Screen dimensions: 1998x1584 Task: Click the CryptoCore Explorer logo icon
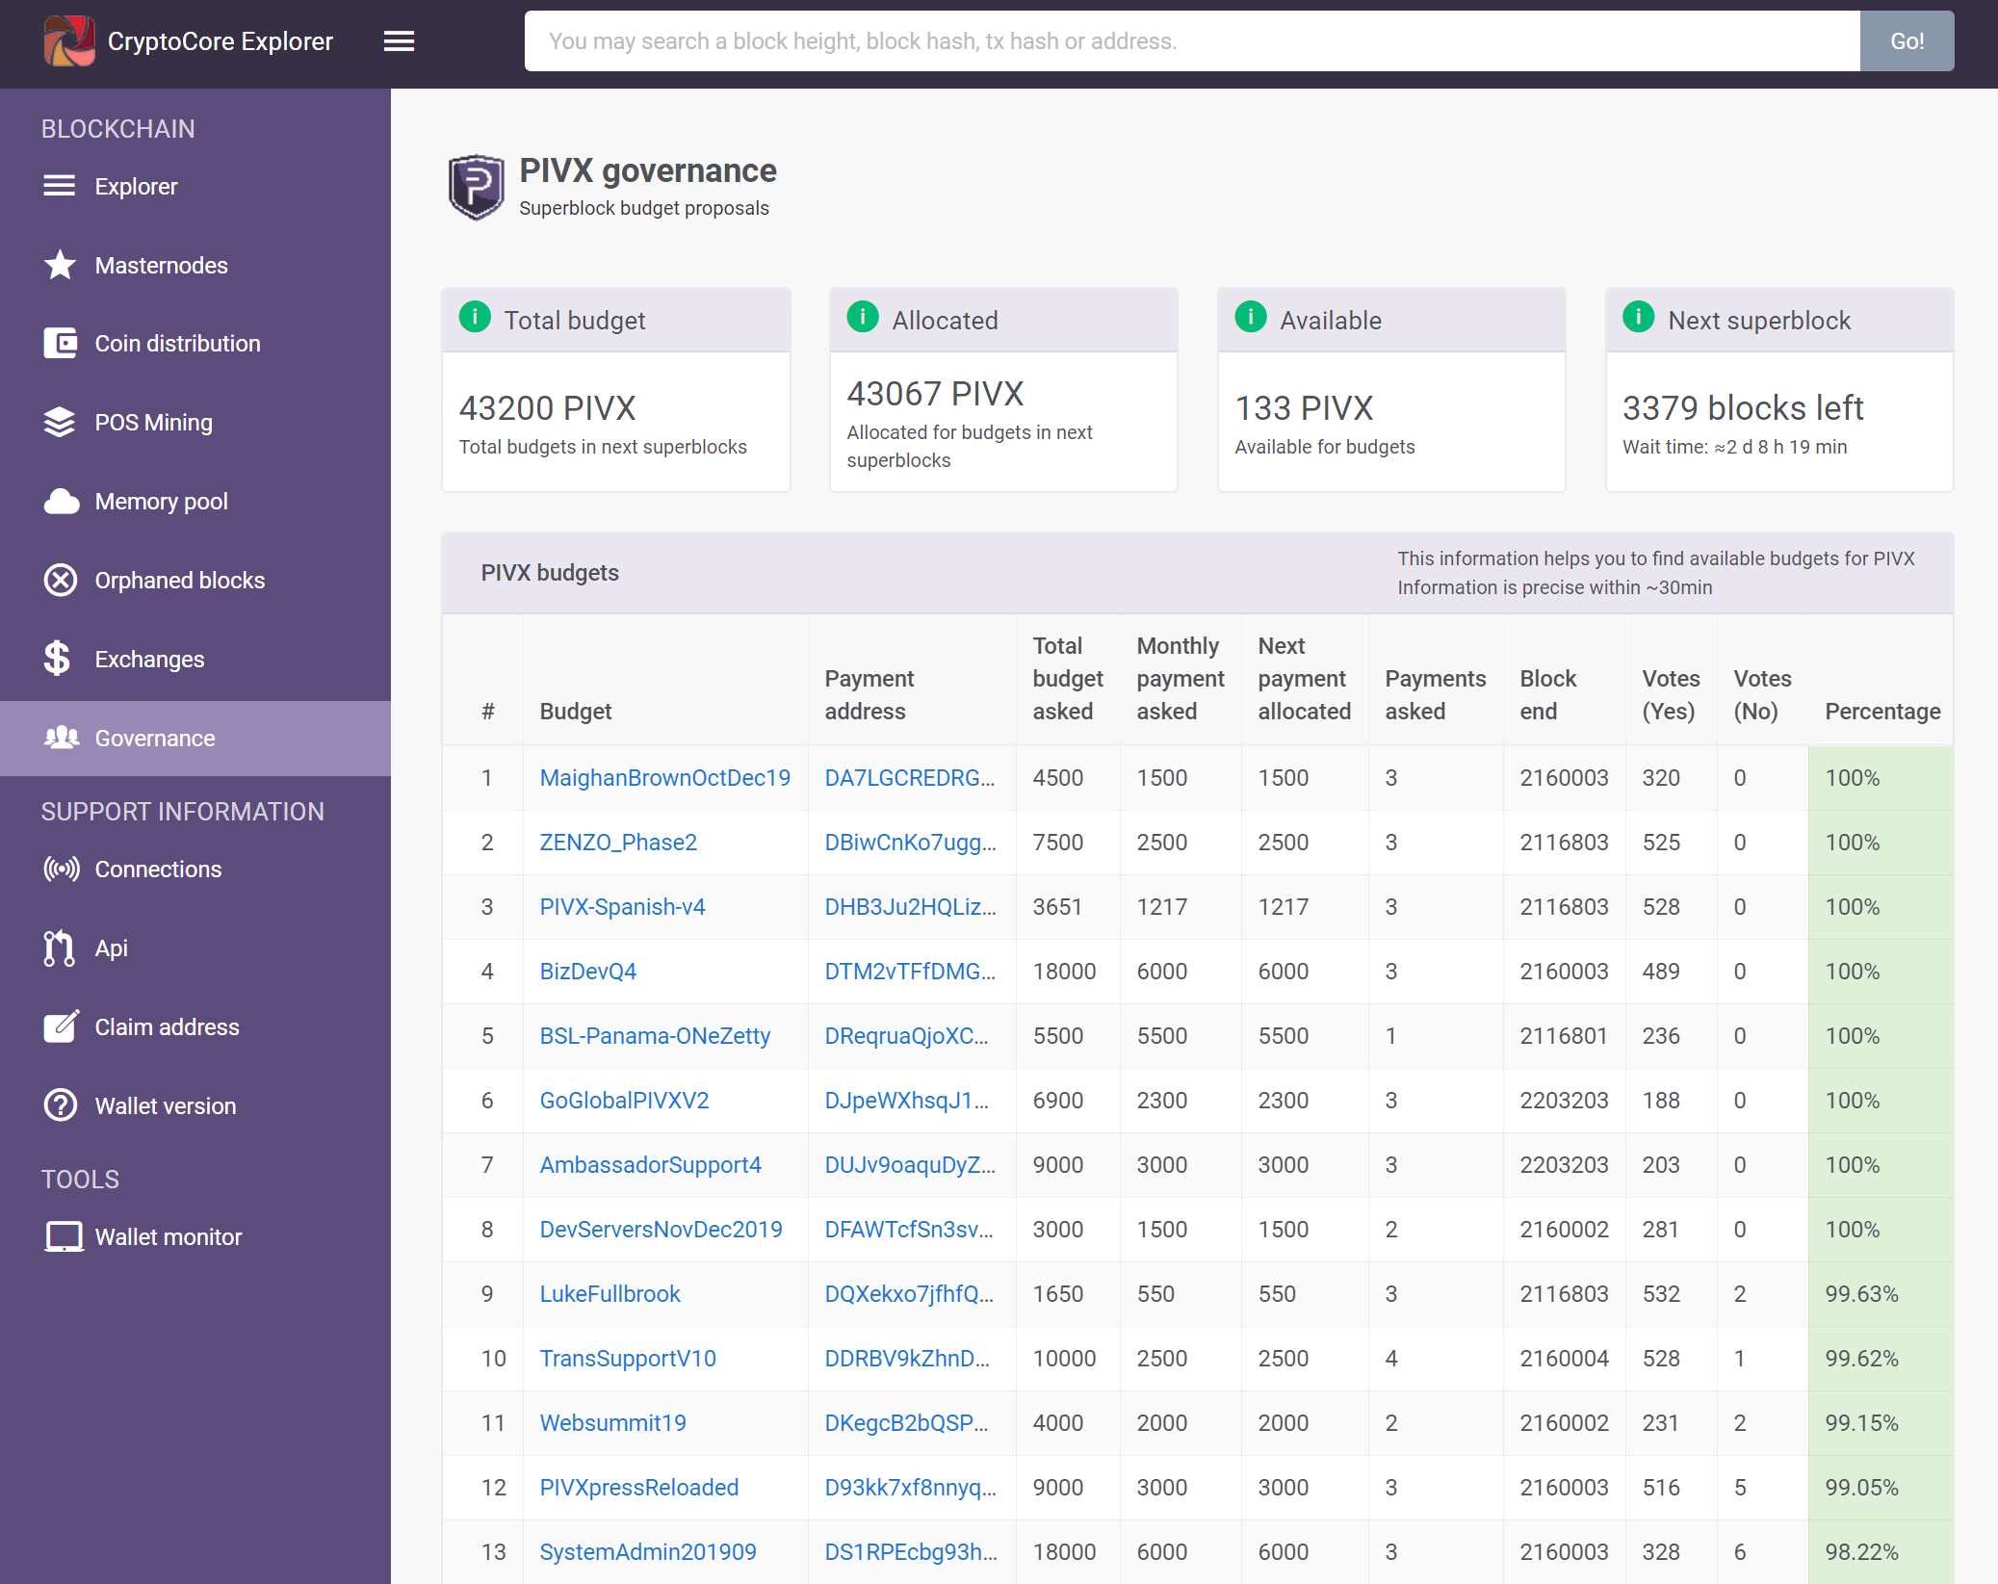[69, 41]
